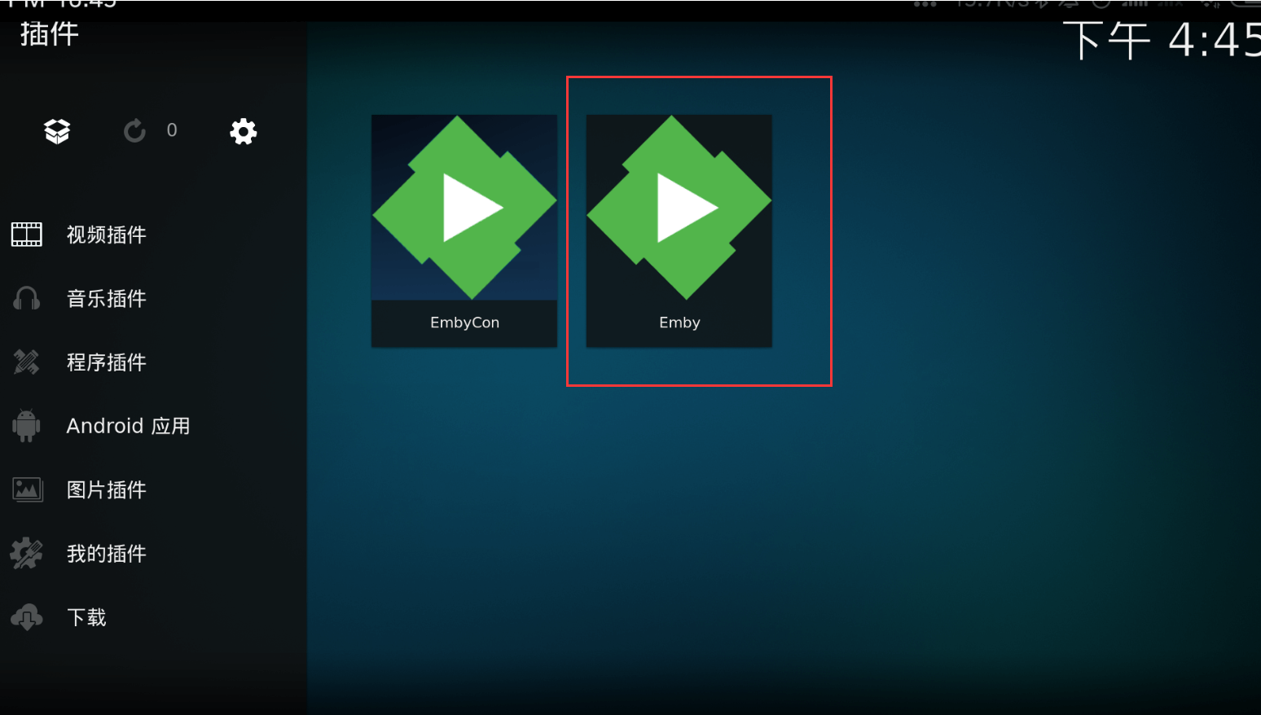Open the add-on browser box icon
This screenshot has width=1261, height=715.
coord(57,131)
